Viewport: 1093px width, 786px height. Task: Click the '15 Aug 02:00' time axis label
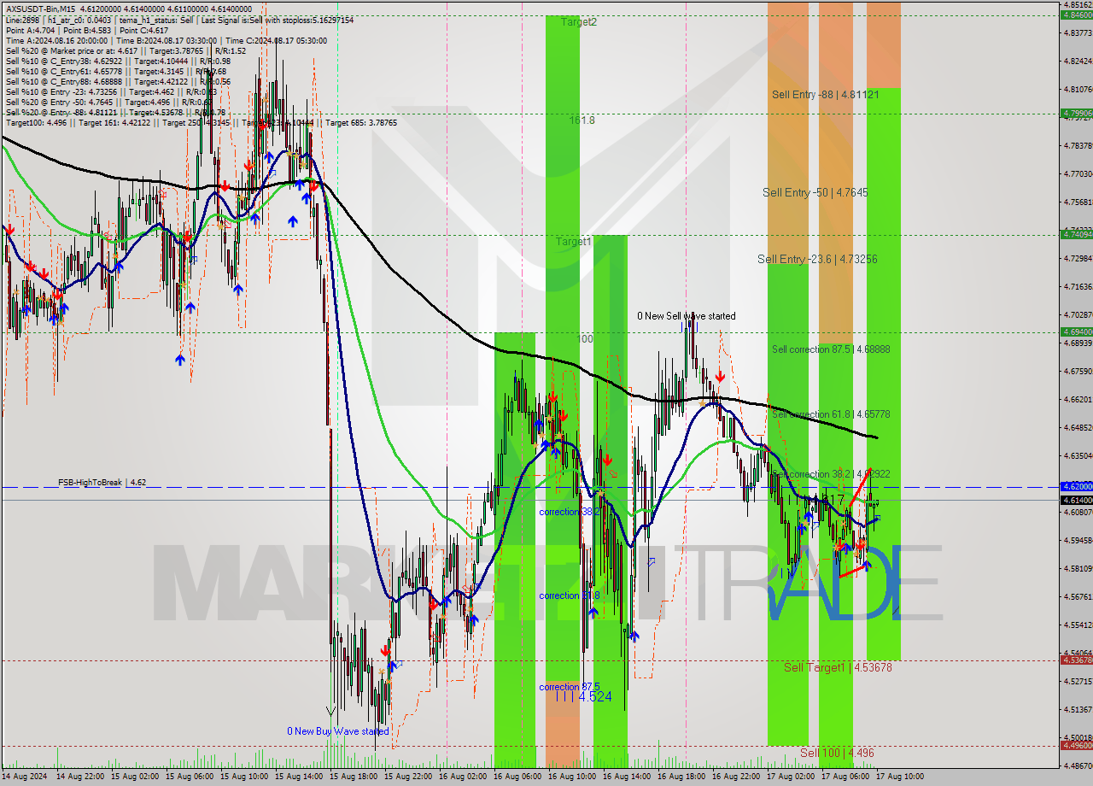point(135,777)
